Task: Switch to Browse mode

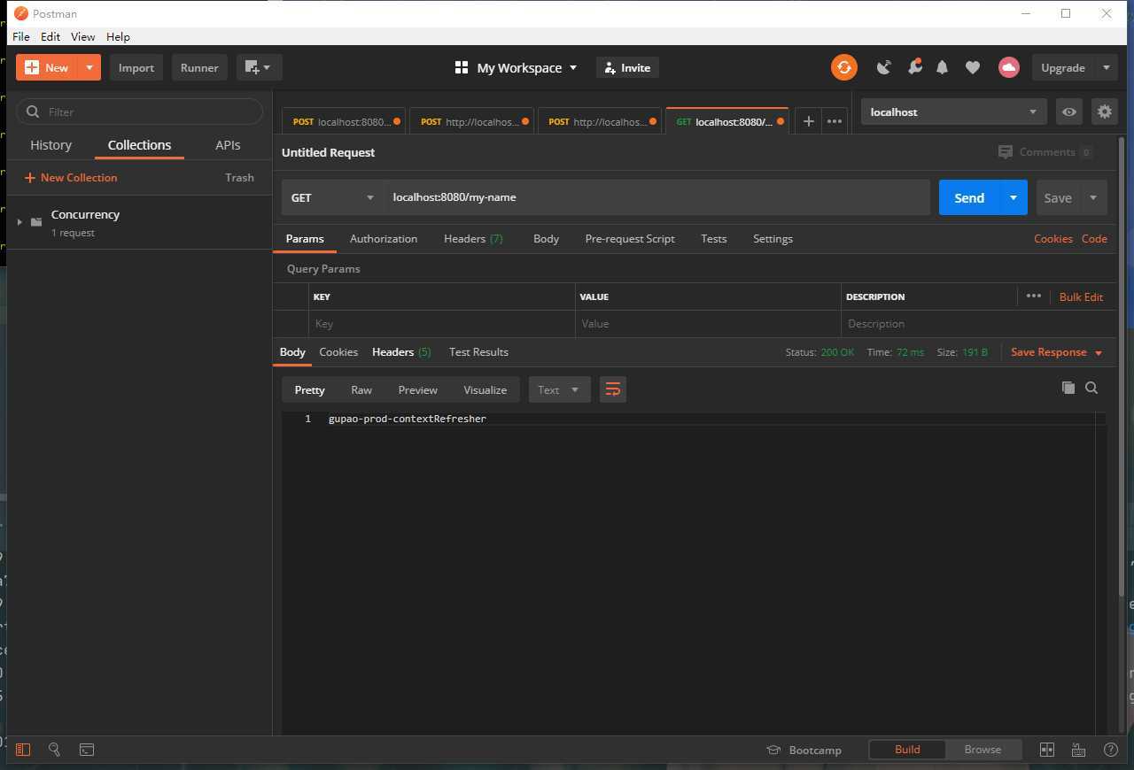Action: coord(983,749)
